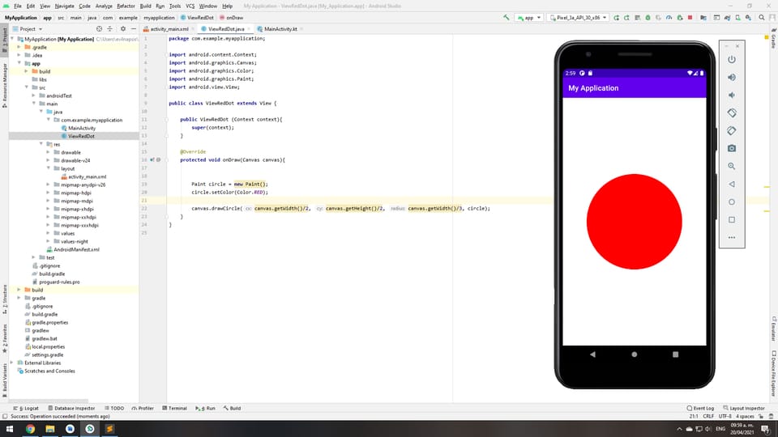The image size is (778, 437).
Task: Open the Profiler tool window
Action: tap(143, 408)
